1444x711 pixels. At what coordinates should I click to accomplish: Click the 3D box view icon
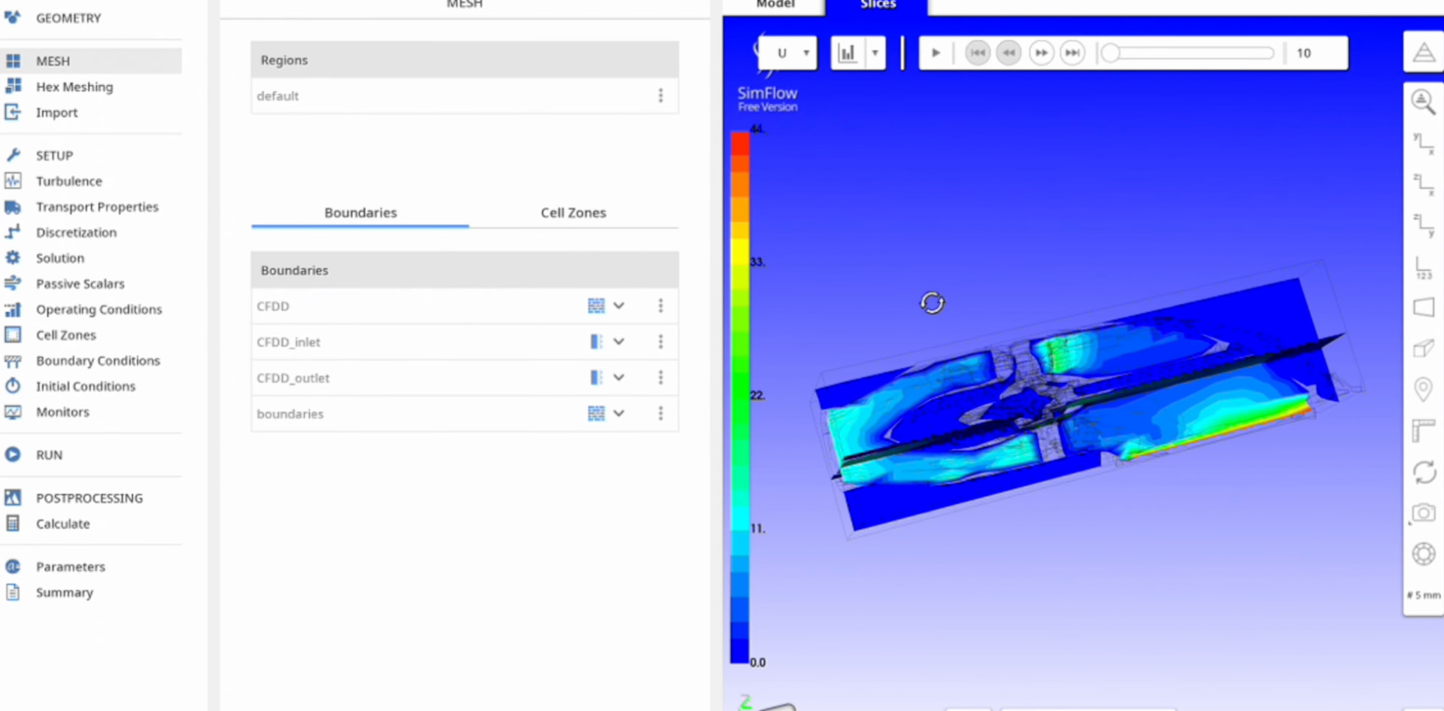click(1423, 348)
